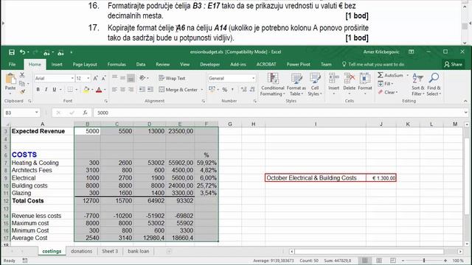Click the Tell me what you want to do box
Screen dimensions: 472x265
[373, 64]
